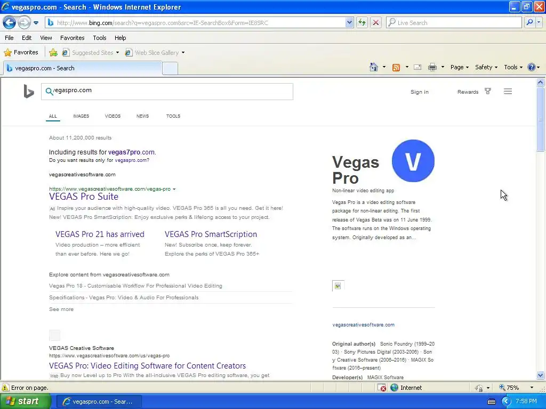Click the page scrollbar down arrow
Viewport: 546px width, 409px height.
click(540, 375)
